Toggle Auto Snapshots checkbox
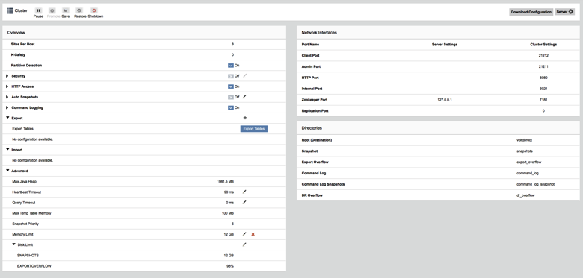The image size is (583, 278). tap(231, 97)
